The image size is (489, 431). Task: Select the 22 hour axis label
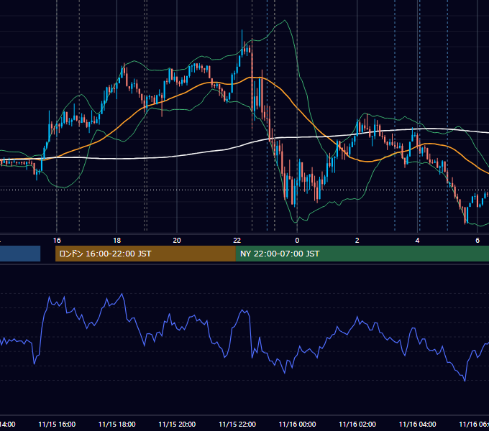237,241
